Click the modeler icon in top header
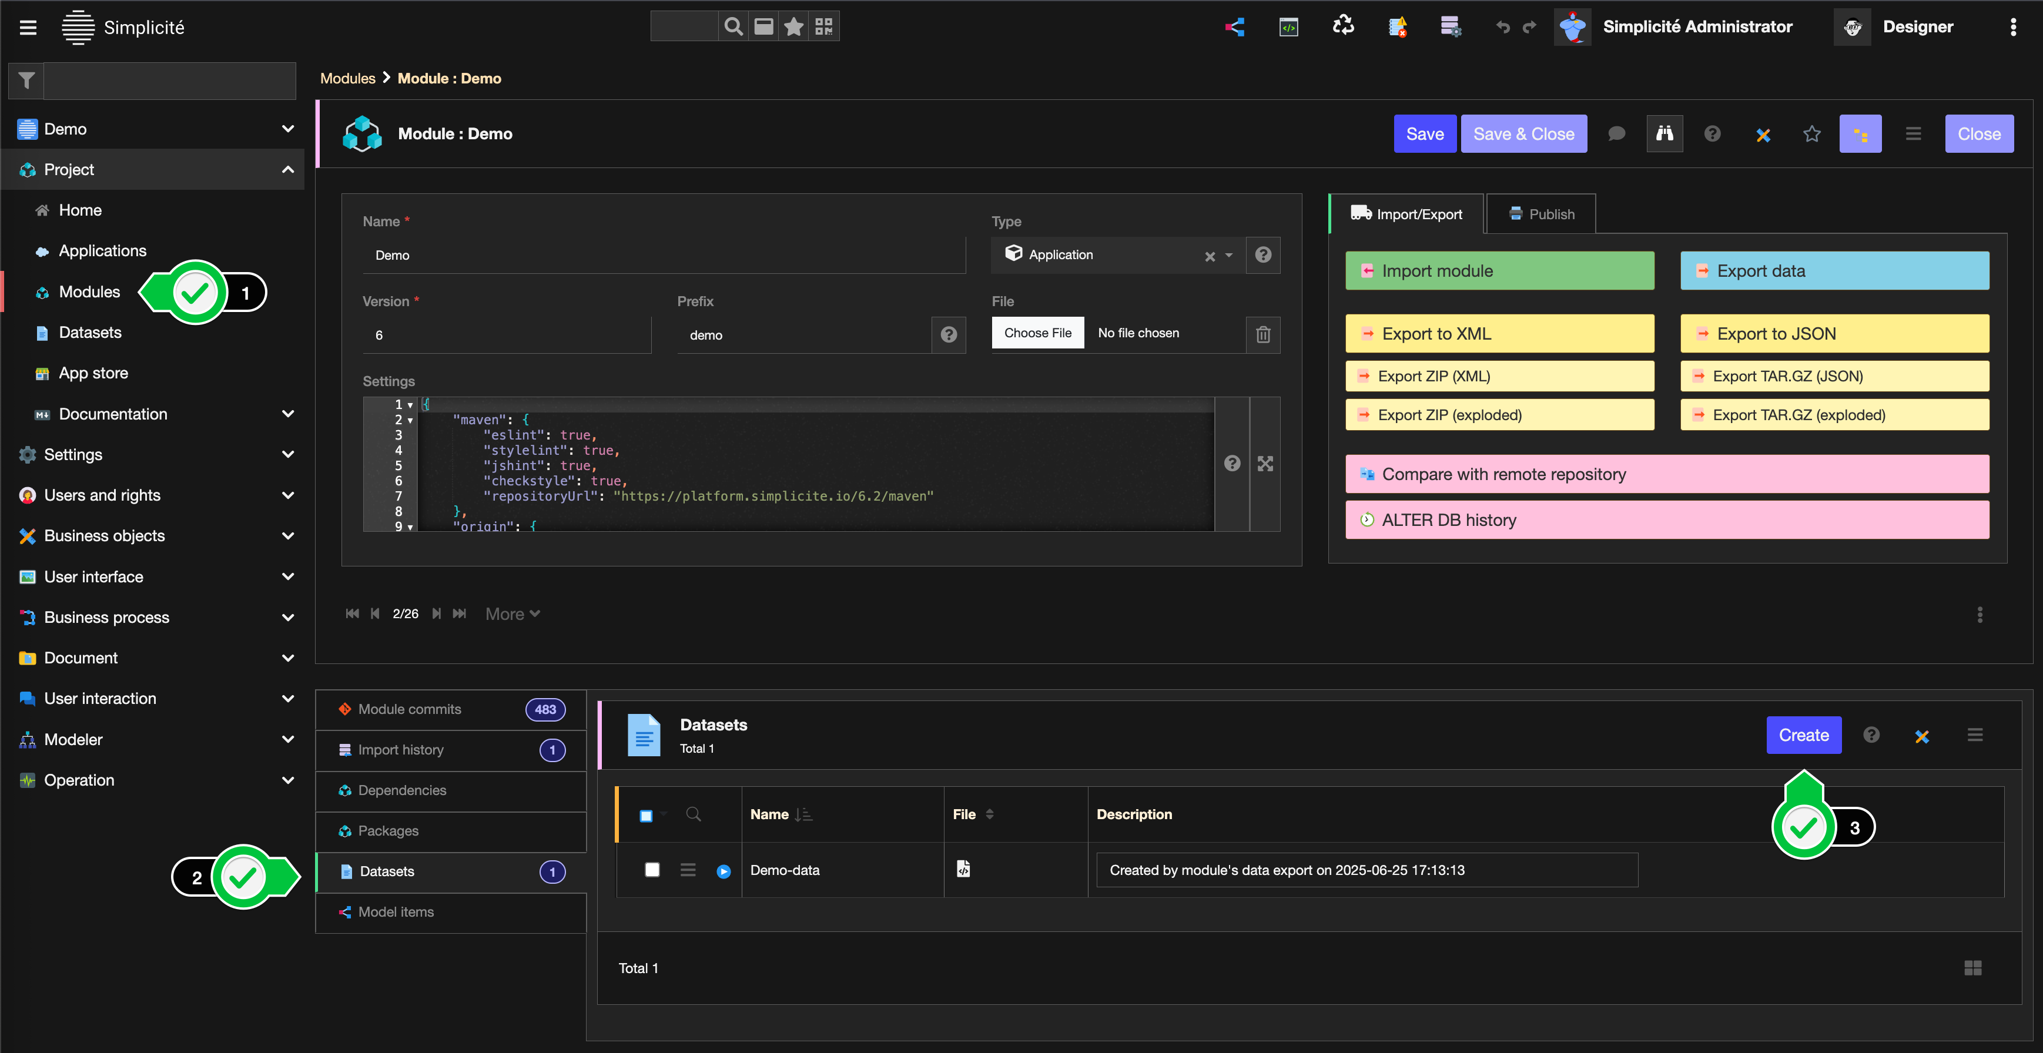This screenshot has height=1053, width=2043. tap(1235, 27)
